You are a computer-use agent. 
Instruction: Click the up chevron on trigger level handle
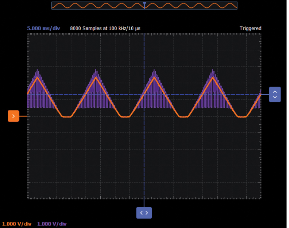coord(275,92)
